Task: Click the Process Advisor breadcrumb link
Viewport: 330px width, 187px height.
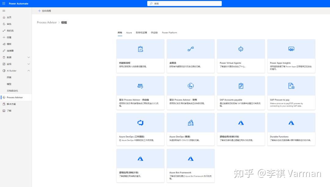Action: pyautogui.click(x=47, y=22)
